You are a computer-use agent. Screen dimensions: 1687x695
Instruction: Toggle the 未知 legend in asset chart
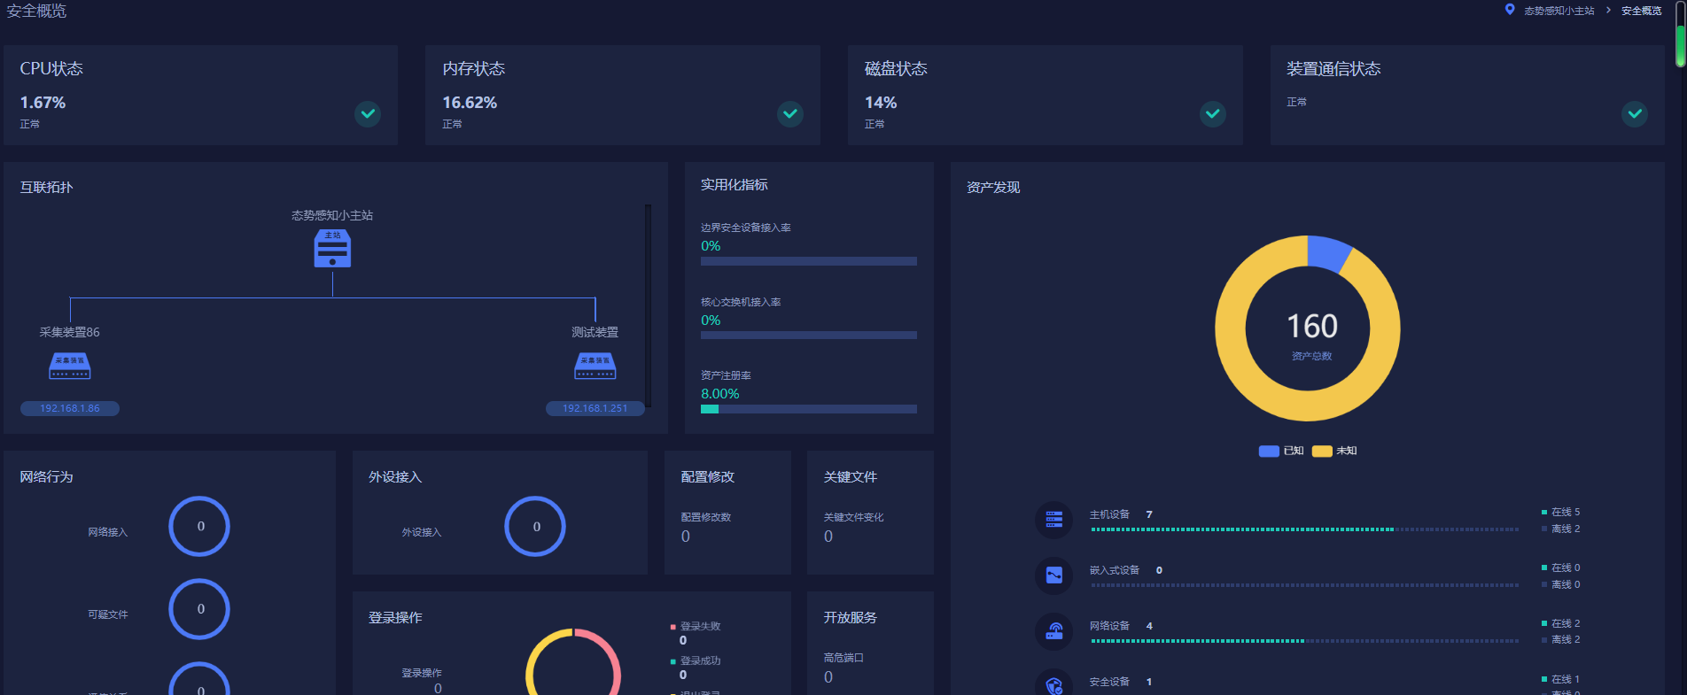pos(1334,451)
